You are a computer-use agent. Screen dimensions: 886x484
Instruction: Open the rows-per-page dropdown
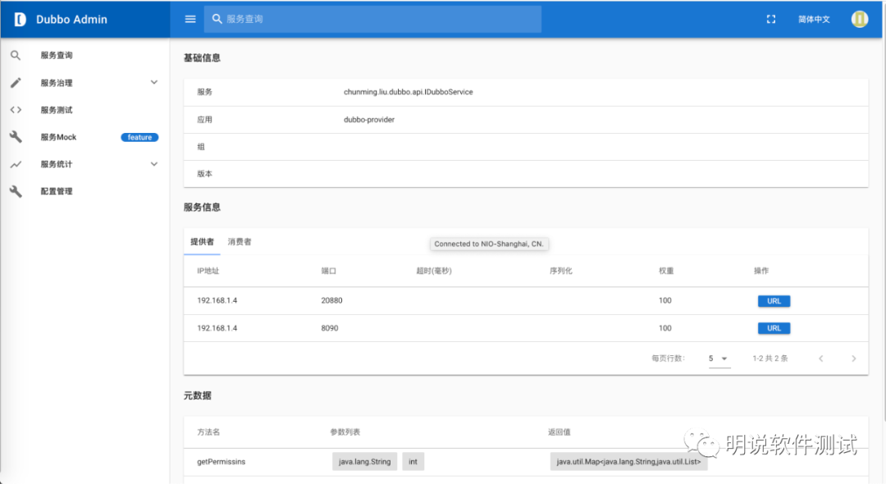click(x=719, y=358)
